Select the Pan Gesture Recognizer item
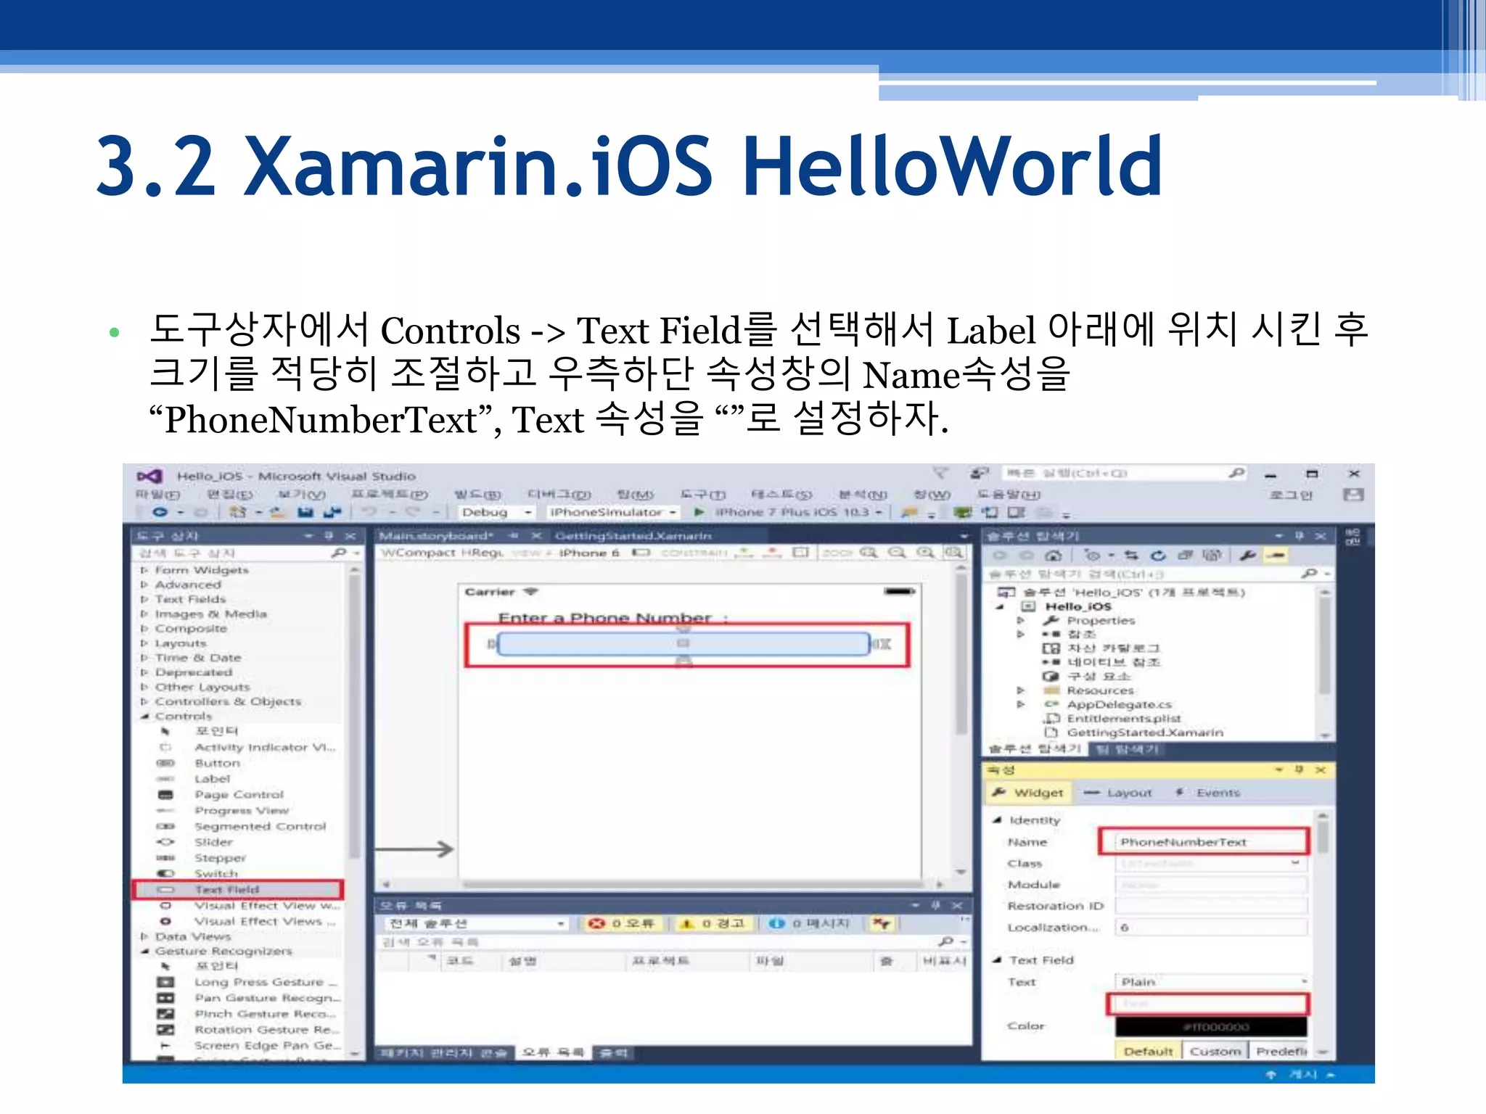The width and height of the screenshot is (1486, 1114). pos(249,998)
